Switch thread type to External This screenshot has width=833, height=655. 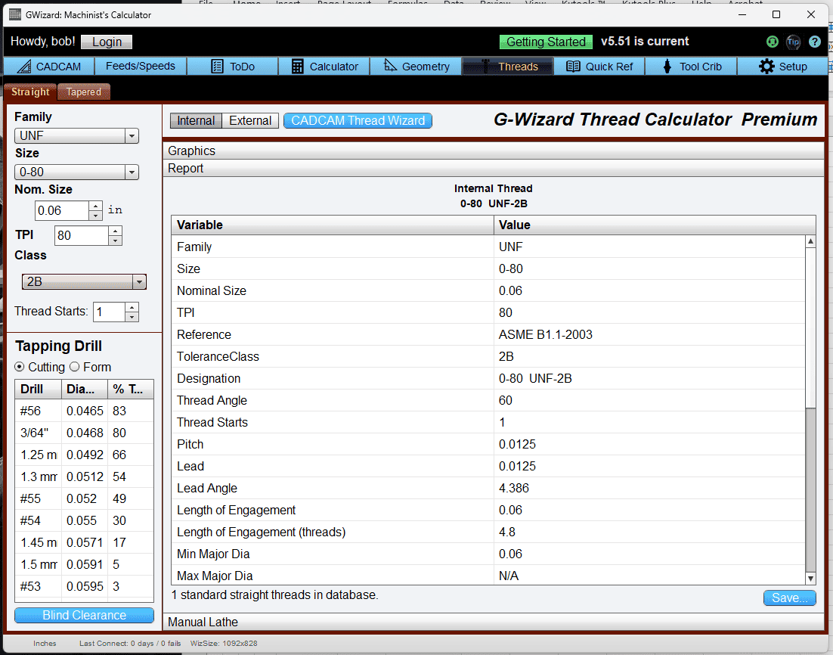[249, 120]
